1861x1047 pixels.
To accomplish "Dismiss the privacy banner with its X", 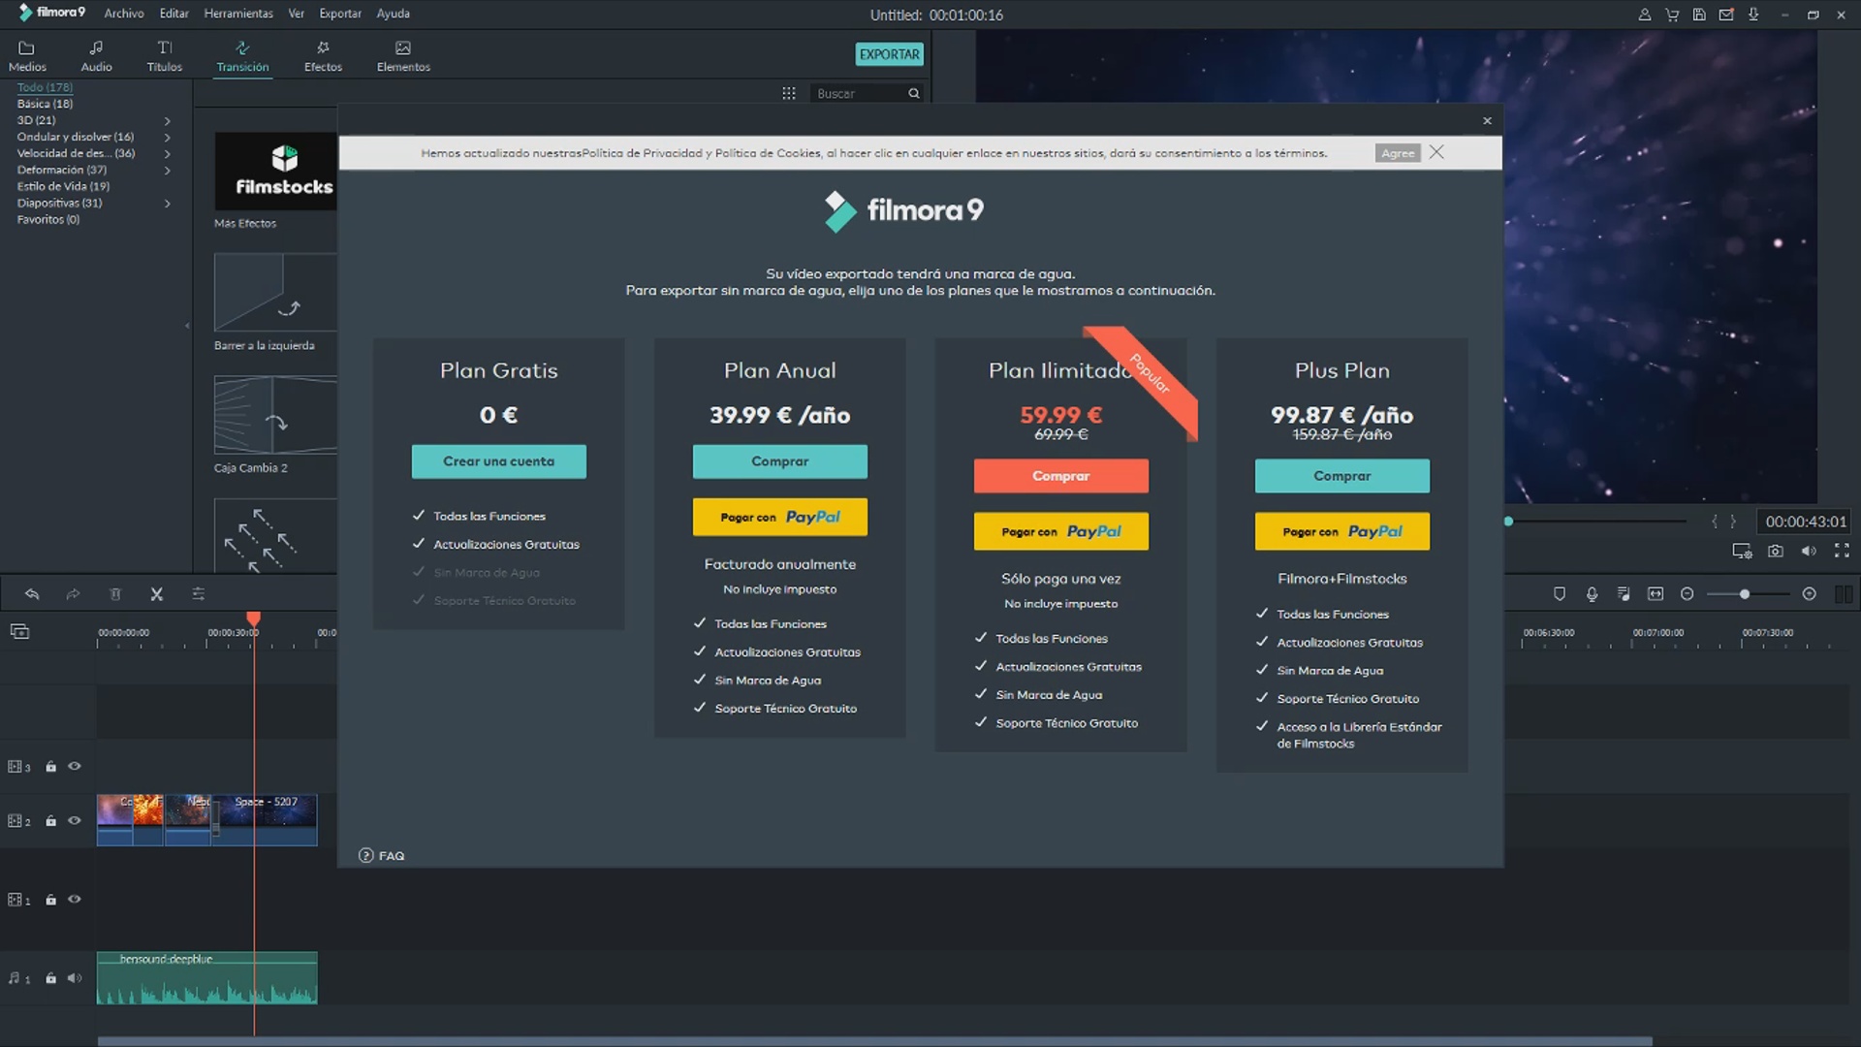I will pos(1436,152).
